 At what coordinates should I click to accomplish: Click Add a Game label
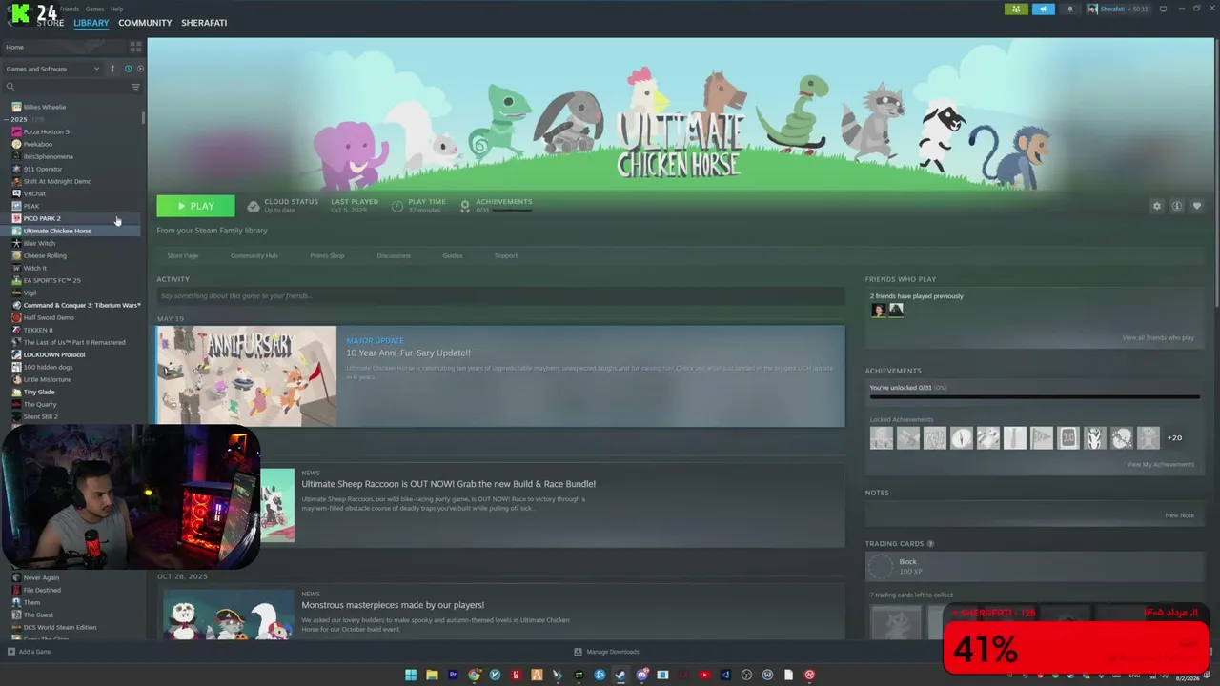(x=35, y=652)
